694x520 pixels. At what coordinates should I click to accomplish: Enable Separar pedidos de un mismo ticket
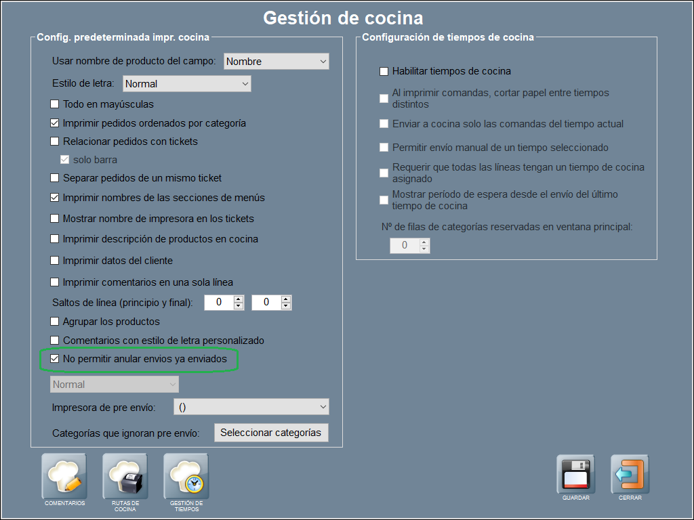coord(55,178)
